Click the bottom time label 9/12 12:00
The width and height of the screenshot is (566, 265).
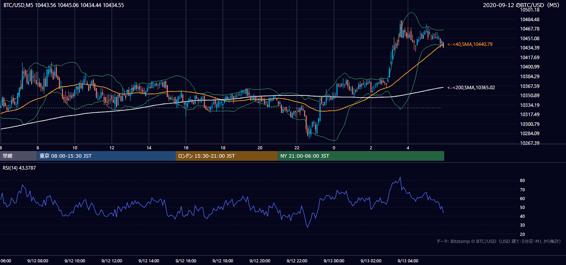[x=112, y=261]
